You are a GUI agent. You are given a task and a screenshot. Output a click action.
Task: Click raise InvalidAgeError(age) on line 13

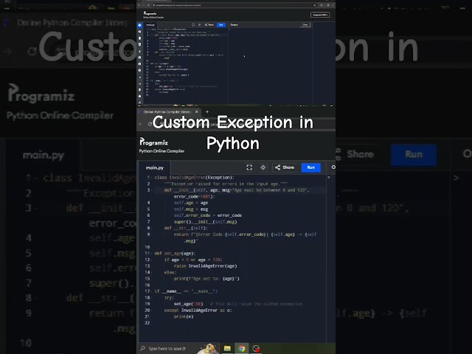(x=205, y=266)
